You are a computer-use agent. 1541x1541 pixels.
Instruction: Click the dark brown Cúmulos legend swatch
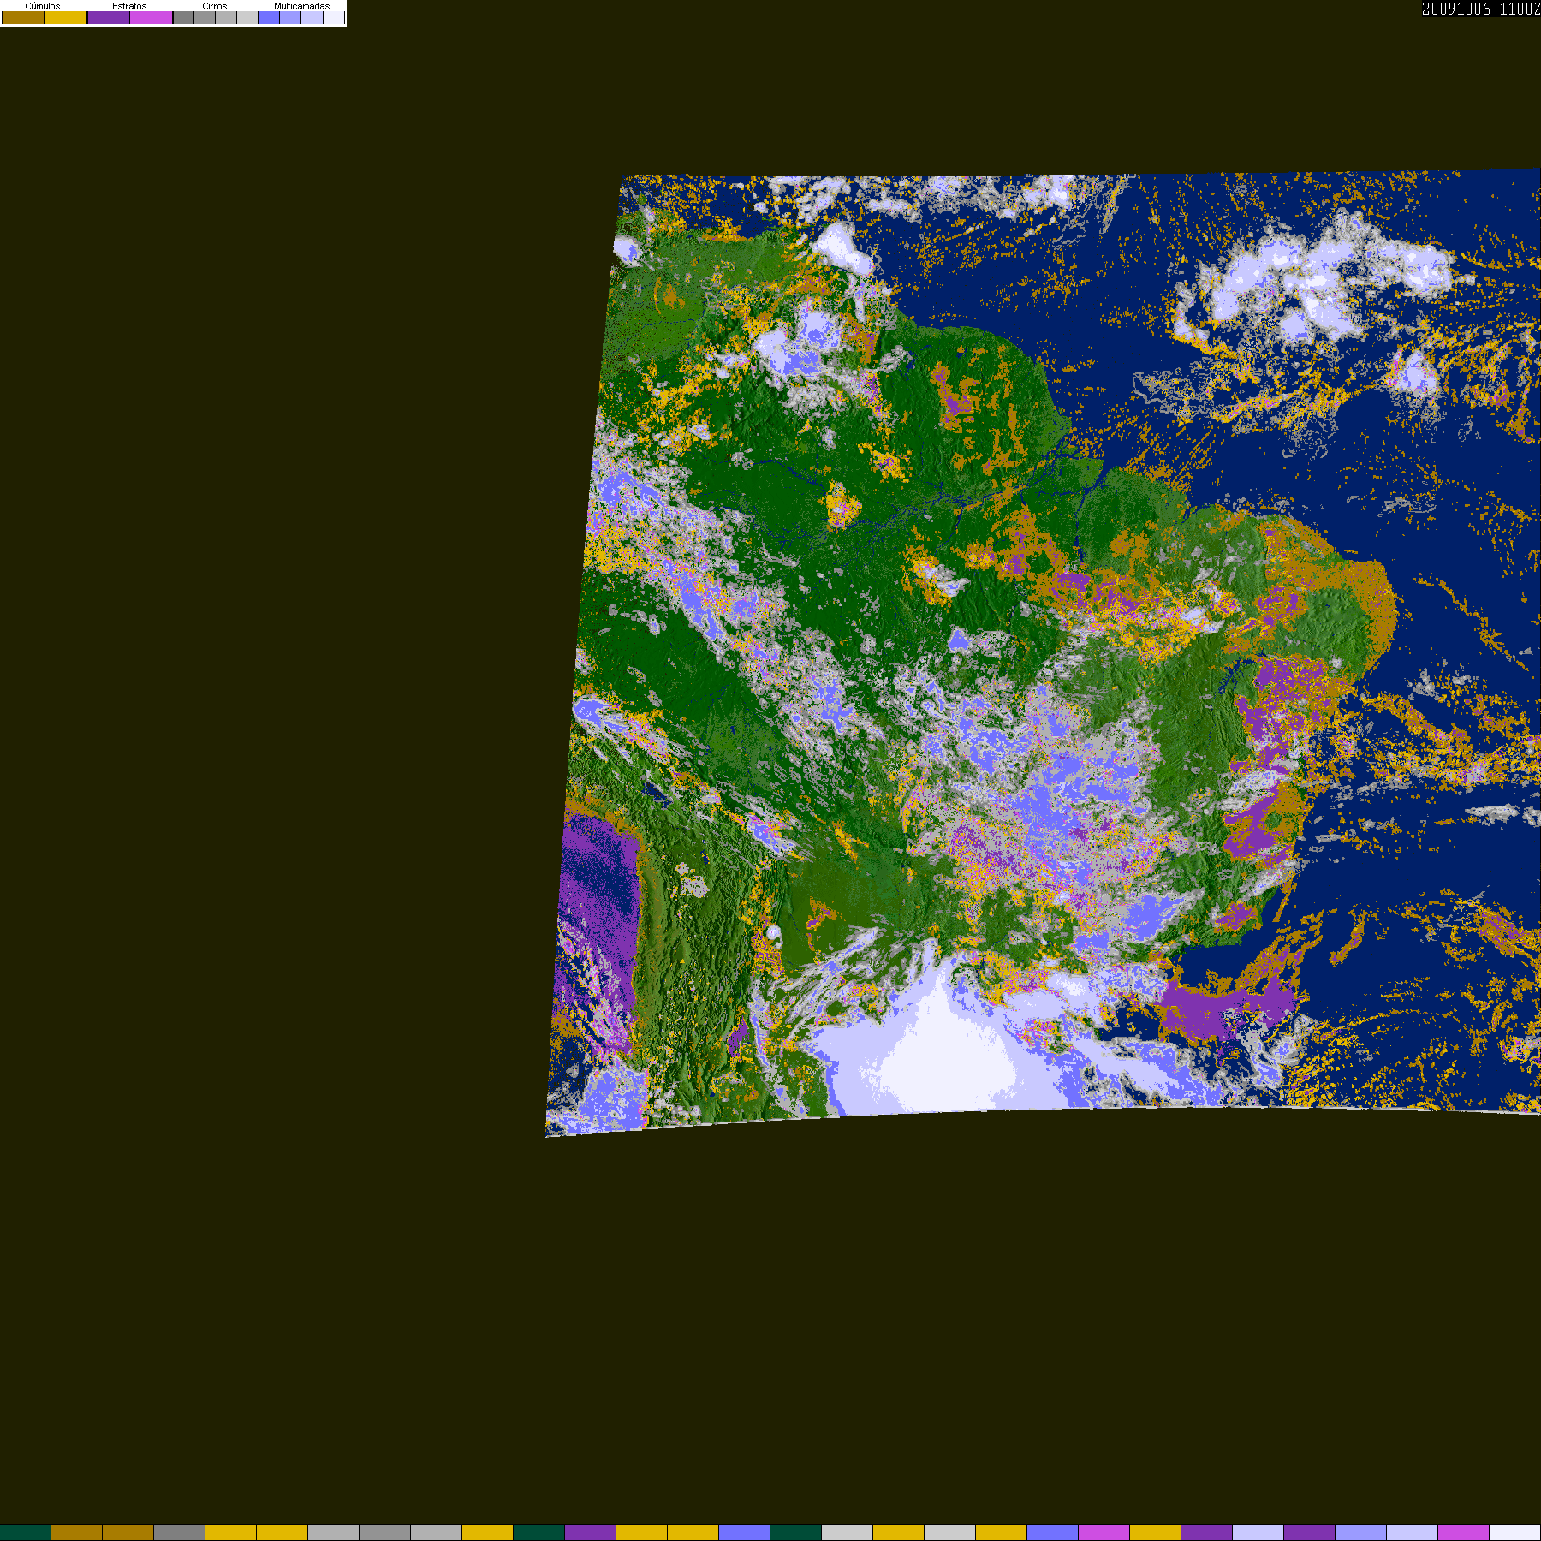pyautogui.click(x=23, y=18)
